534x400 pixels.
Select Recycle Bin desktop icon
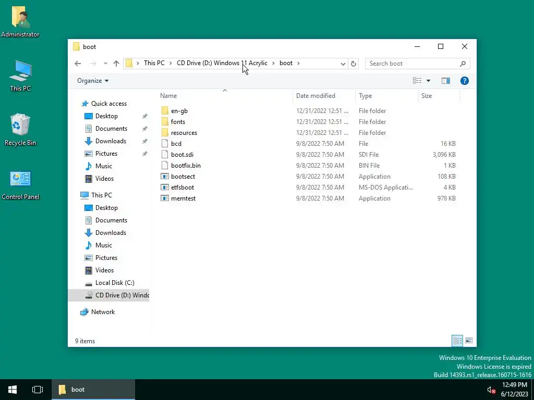click(20, 130)
